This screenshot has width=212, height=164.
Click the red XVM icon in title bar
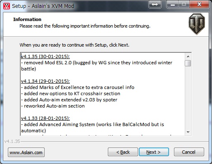[x=7, y=6]
